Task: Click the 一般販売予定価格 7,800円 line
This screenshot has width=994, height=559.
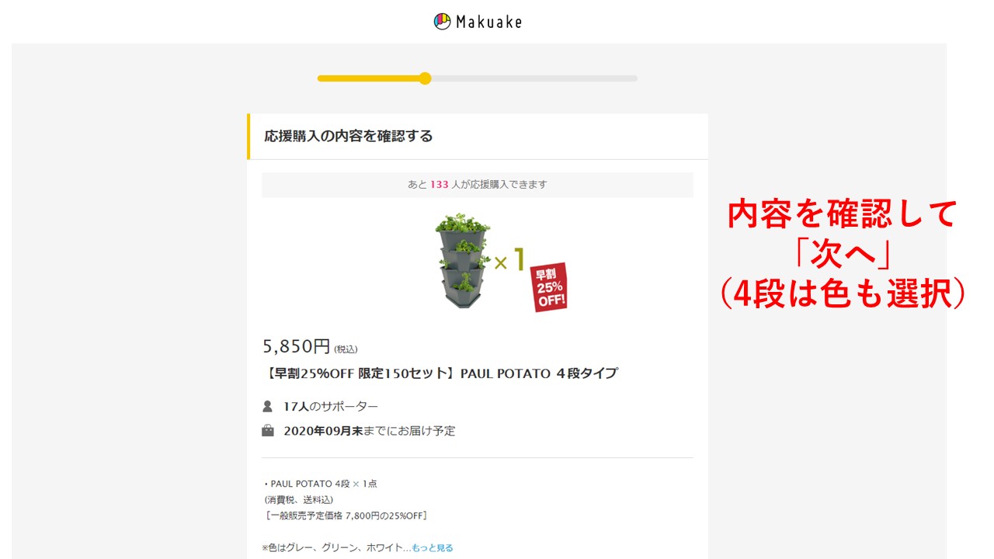Action: pyautogui.click(x=346, y=516)
